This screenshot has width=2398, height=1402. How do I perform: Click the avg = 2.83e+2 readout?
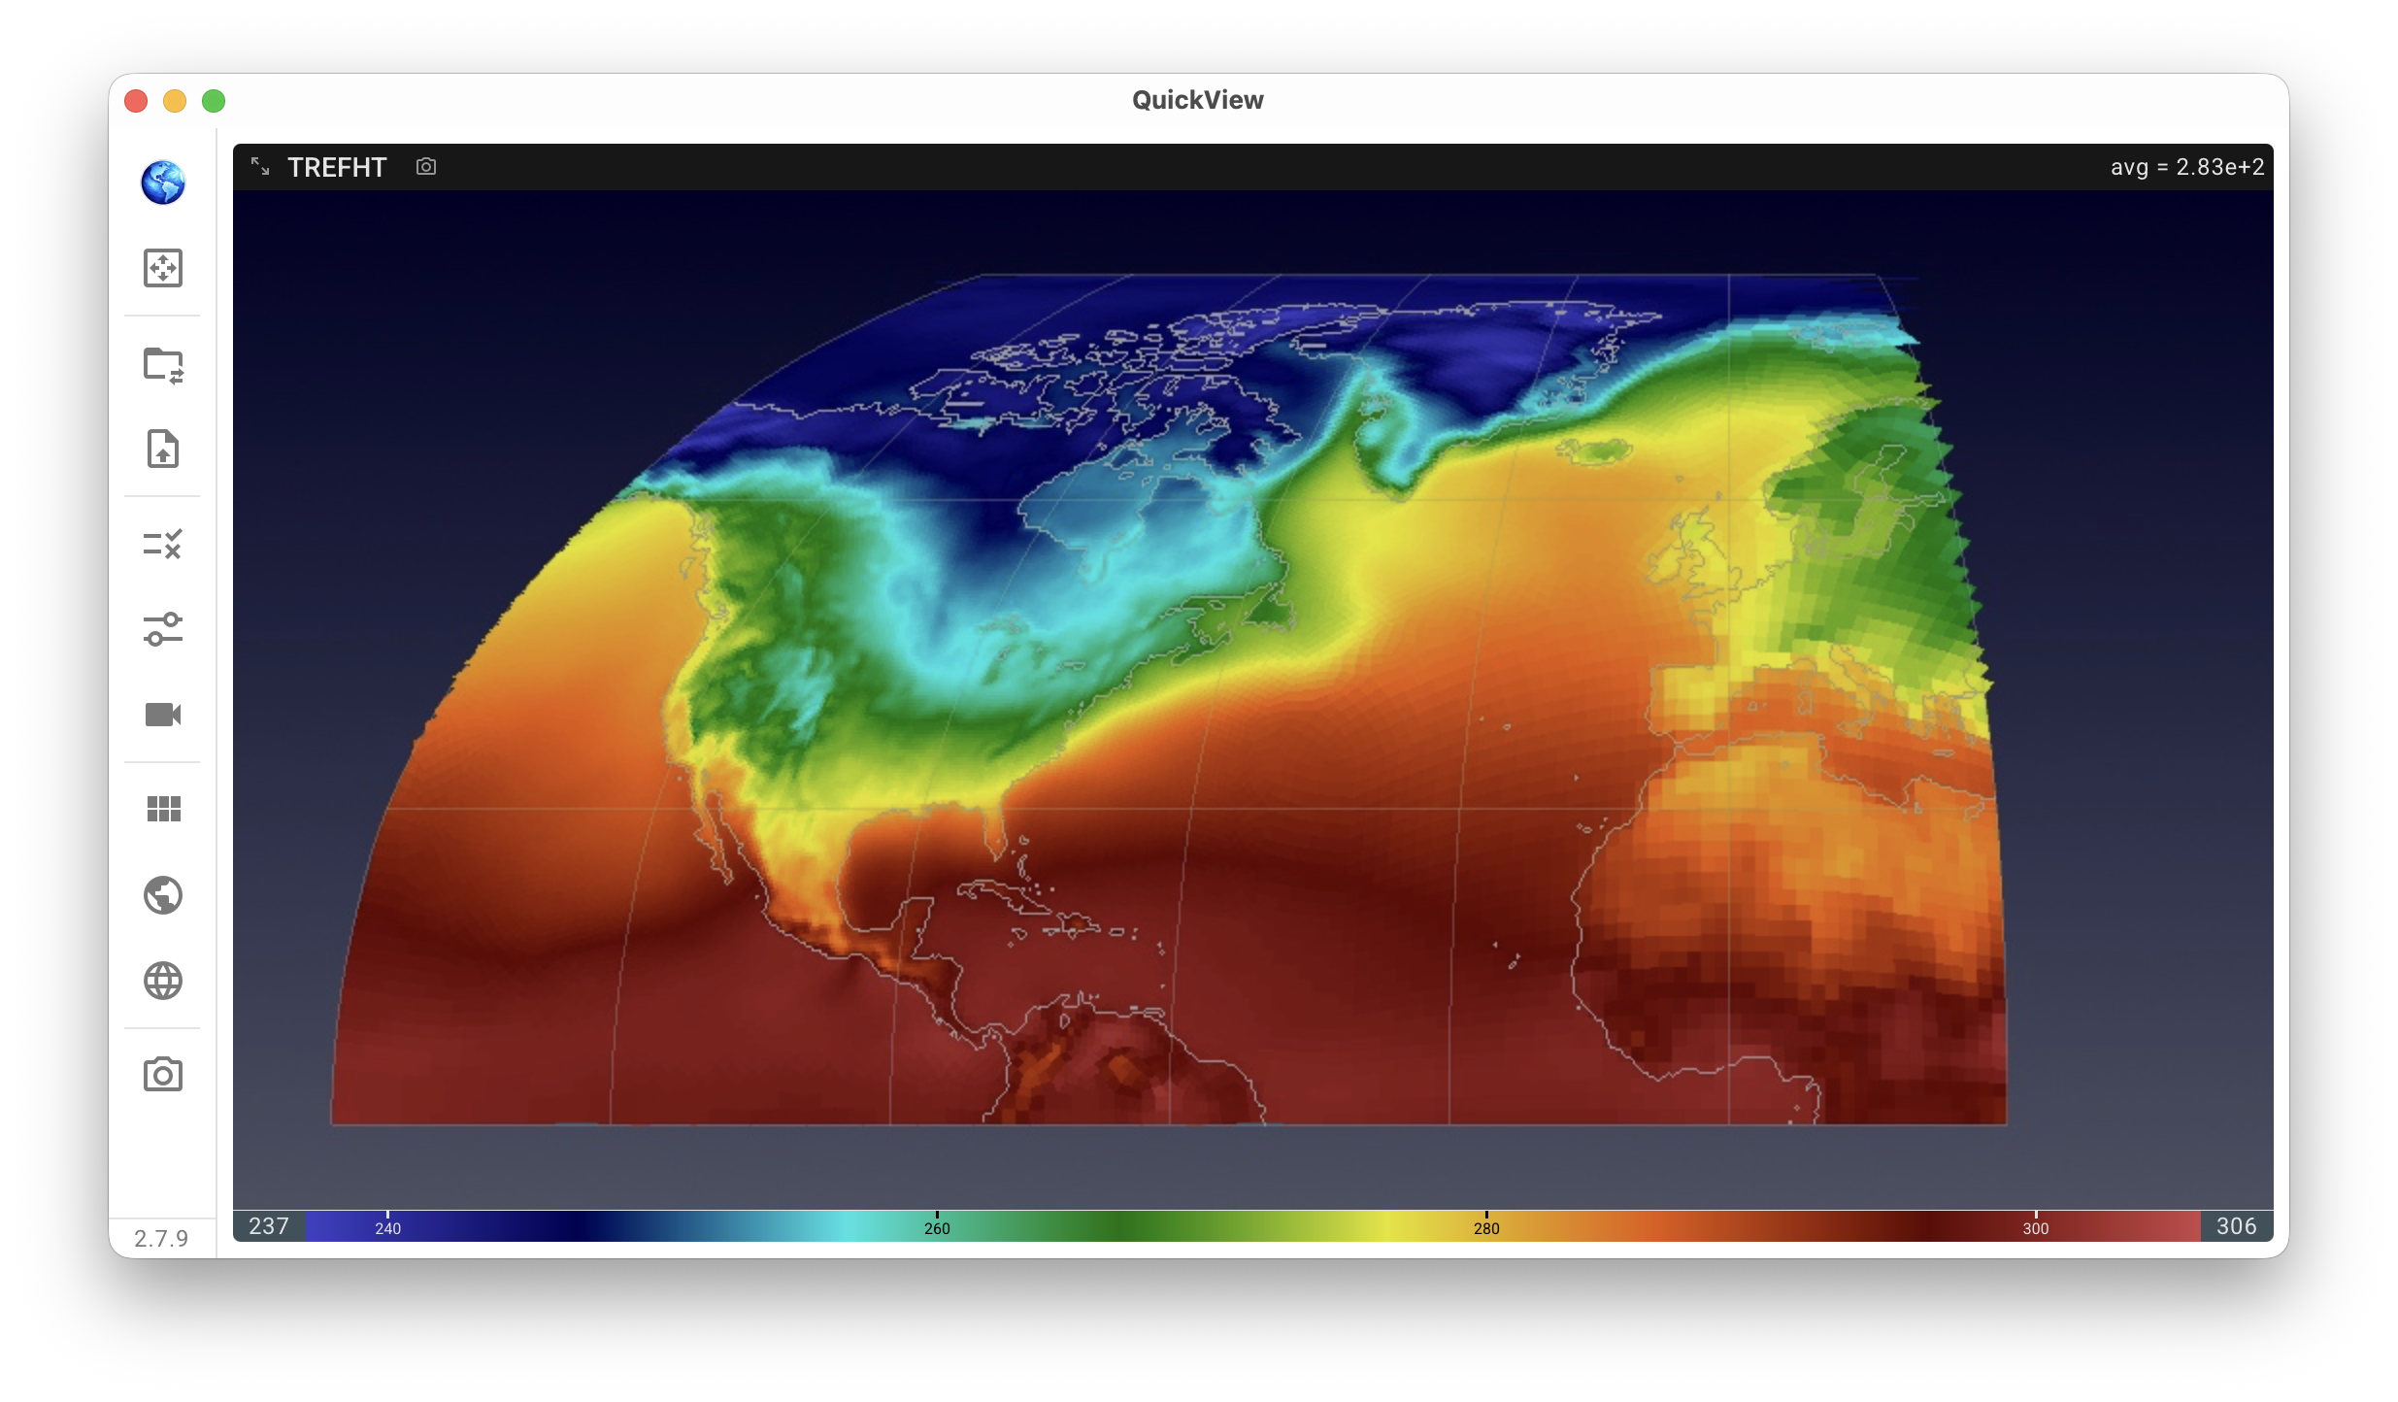click(2187, 167)
